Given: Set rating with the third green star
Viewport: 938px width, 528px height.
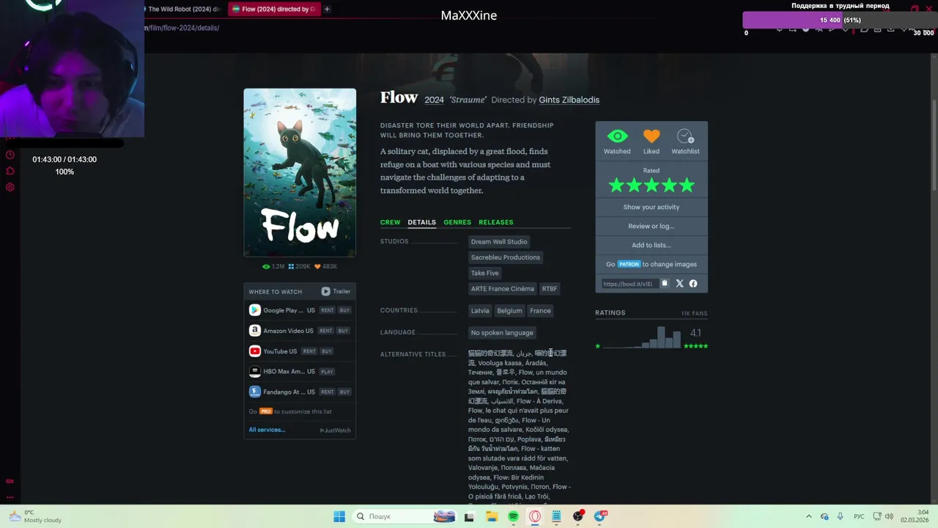Looking at the screenshot, I should 651,186.
